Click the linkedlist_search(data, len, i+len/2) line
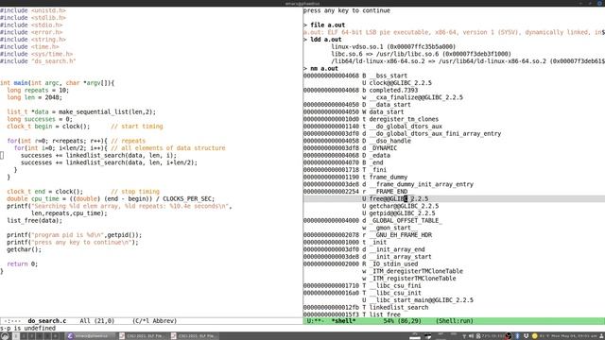 [x=110, y=162]
